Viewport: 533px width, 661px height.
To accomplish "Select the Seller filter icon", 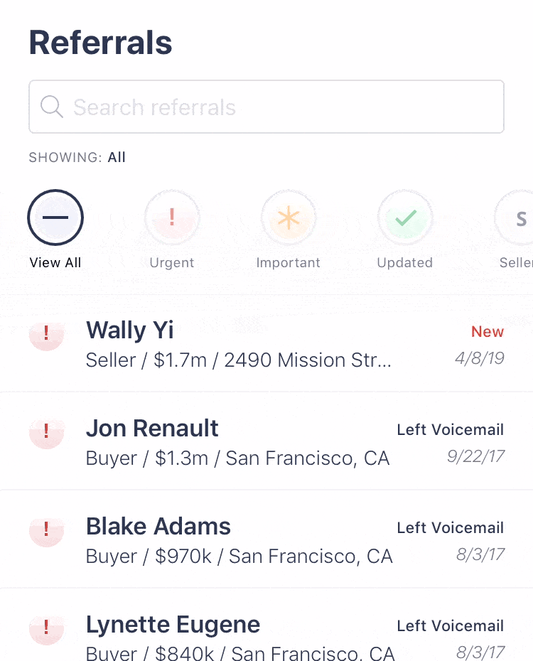I will [x=519, y=218].
